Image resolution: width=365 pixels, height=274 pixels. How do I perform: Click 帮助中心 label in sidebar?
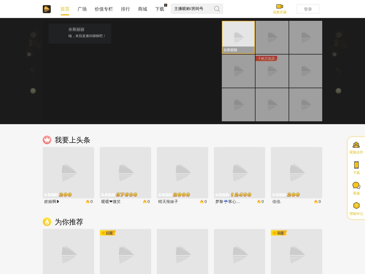click(x=356, y=214)
